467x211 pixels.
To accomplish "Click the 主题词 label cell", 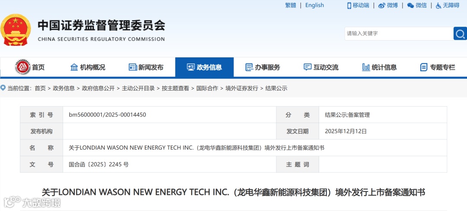I will [x=297, y=164].
